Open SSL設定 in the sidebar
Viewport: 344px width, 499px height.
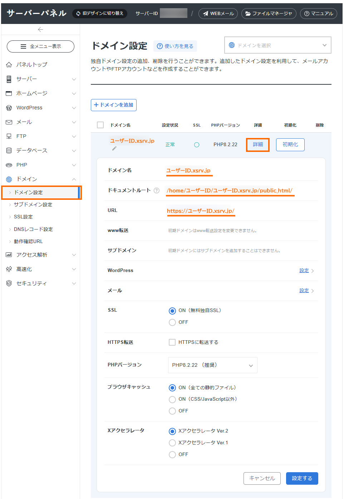coord(23,217)
